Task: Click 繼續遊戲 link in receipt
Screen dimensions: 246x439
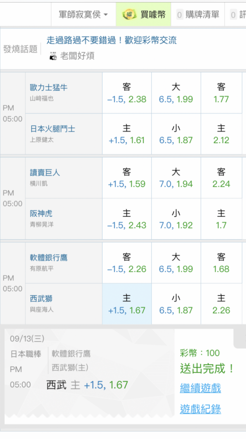Action: tap(200, 389)
